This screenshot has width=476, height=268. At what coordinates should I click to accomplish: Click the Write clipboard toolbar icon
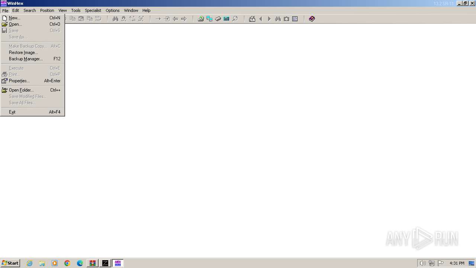click(81, 19)
